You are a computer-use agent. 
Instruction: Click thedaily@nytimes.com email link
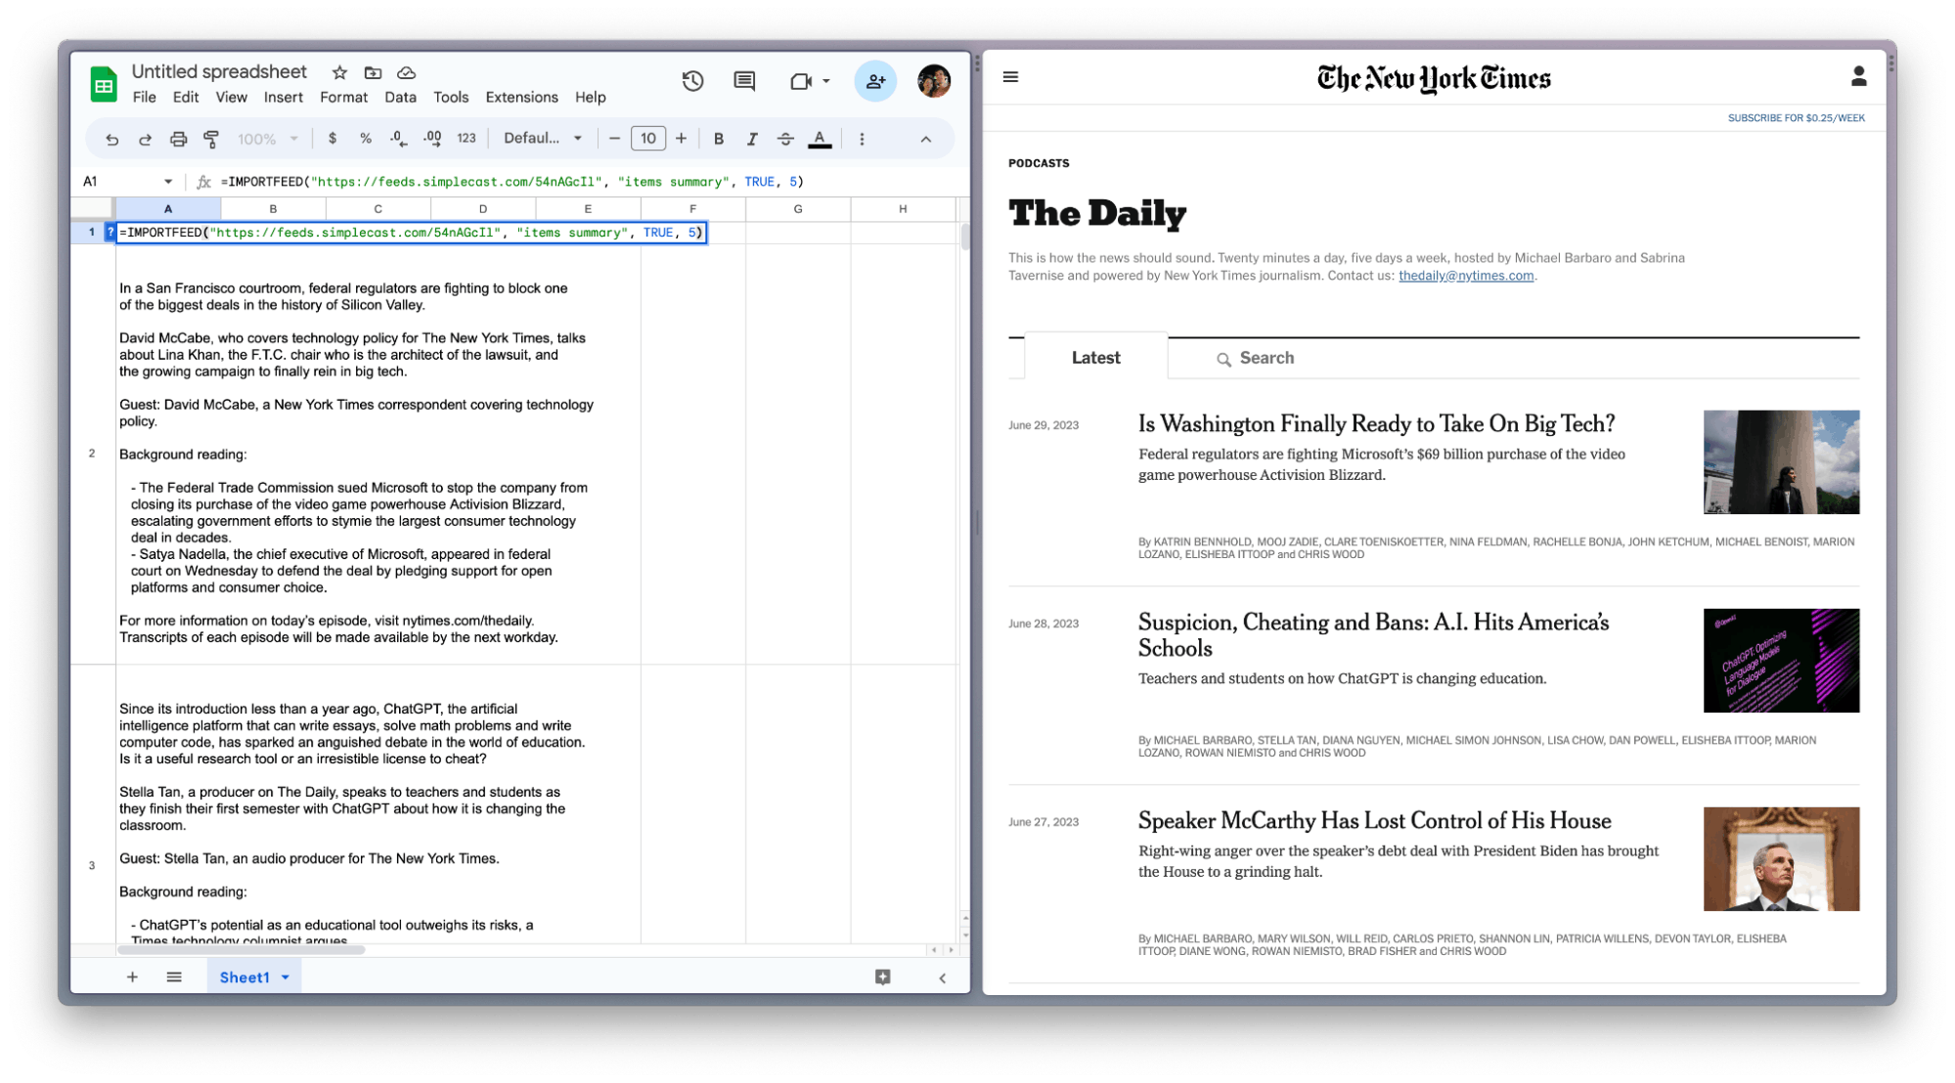tap(1465, 276)
